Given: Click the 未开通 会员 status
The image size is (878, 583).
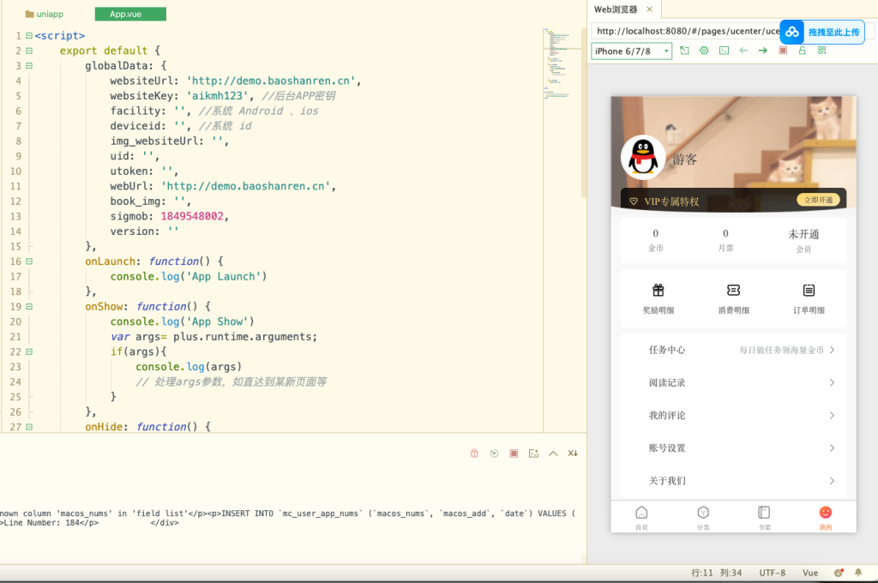Looking at the screenshot, I should click(x=803, y=240).
